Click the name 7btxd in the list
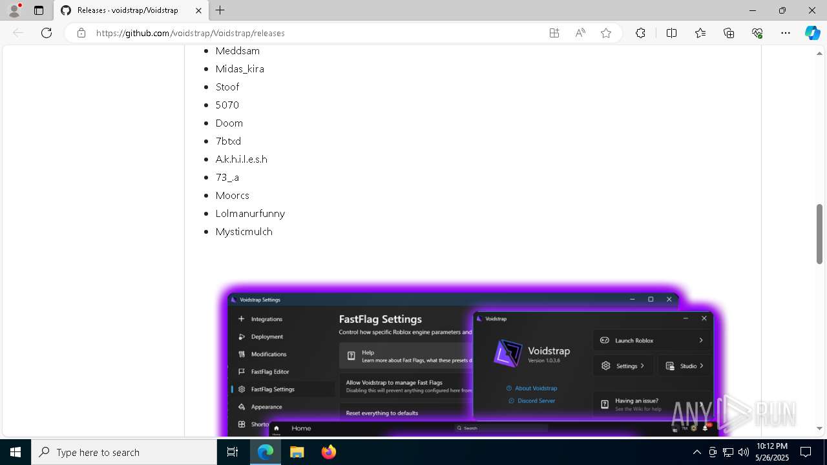This screenshot has height=465, width=827. [x=228, y=141]
